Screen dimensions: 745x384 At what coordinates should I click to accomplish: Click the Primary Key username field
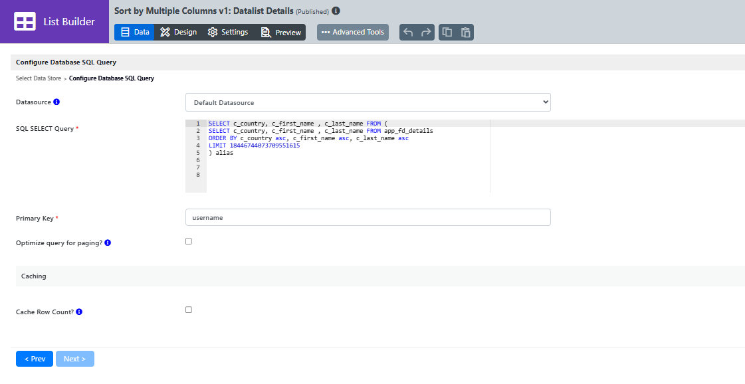368,217
